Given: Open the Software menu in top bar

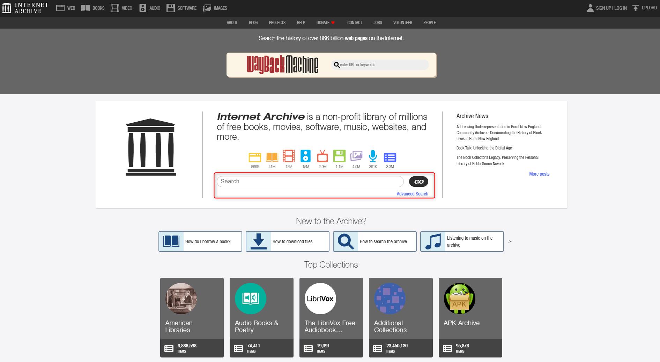Looking at the screenshot, I should [x=181, y=8].
